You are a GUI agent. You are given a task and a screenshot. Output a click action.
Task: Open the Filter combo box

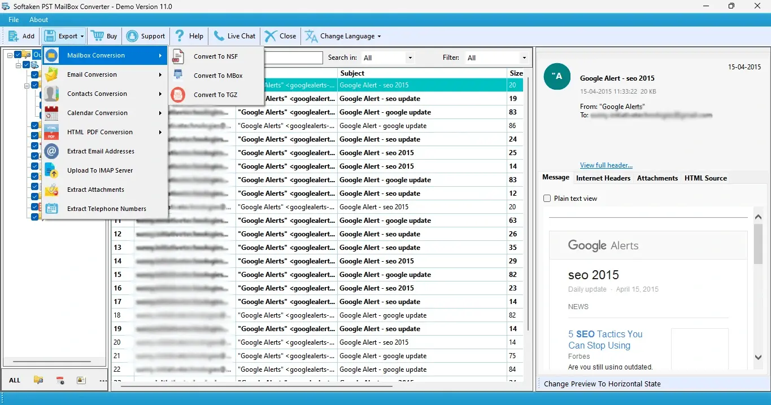tap(496, 58)
